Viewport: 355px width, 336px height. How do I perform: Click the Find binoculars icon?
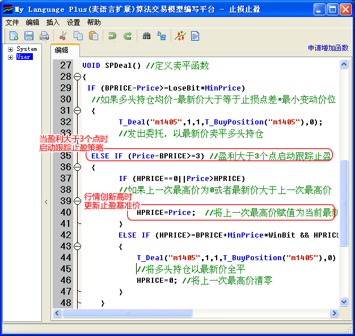pos(147,36)
